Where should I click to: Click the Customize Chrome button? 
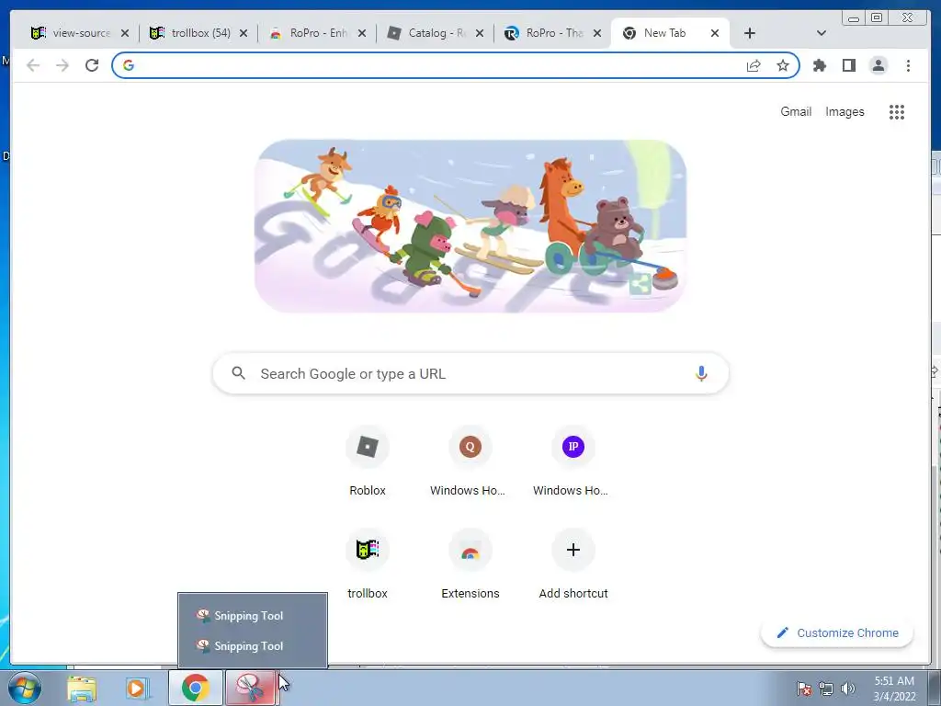click(x=837, y=632)
